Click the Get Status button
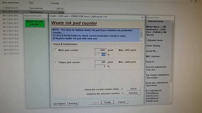This screenshot has height=113, width=202. pos(59,104)
